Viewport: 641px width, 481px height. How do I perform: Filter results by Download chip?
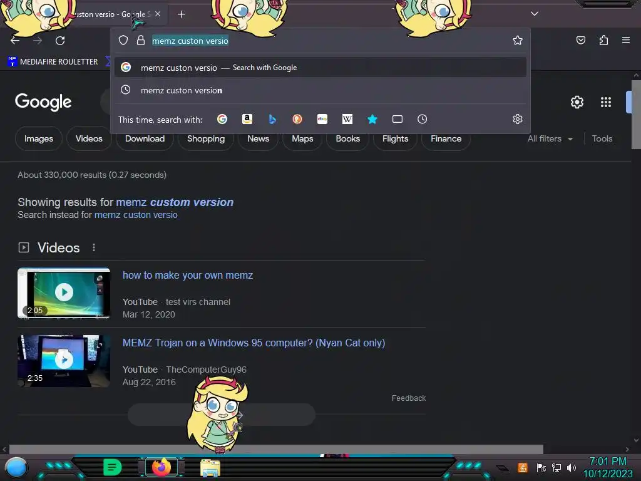click(145, 138)
